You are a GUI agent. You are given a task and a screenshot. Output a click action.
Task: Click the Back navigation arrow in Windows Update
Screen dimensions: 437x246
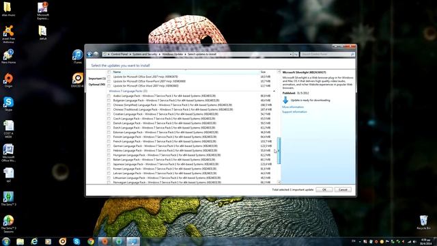click(89, 54)
